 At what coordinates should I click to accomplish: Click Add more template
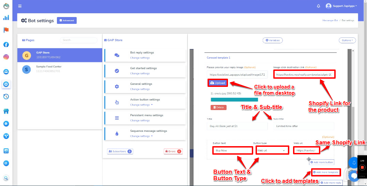(x=326, y=172)
